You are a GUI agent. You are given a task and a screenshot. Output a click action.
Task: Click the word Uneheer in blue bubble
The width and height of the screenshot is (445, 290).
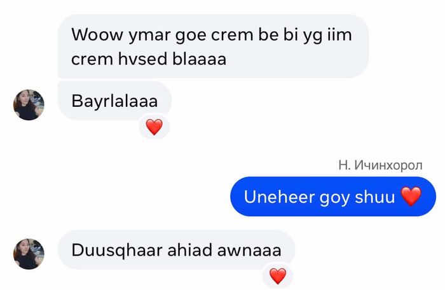tap(279, 197)
